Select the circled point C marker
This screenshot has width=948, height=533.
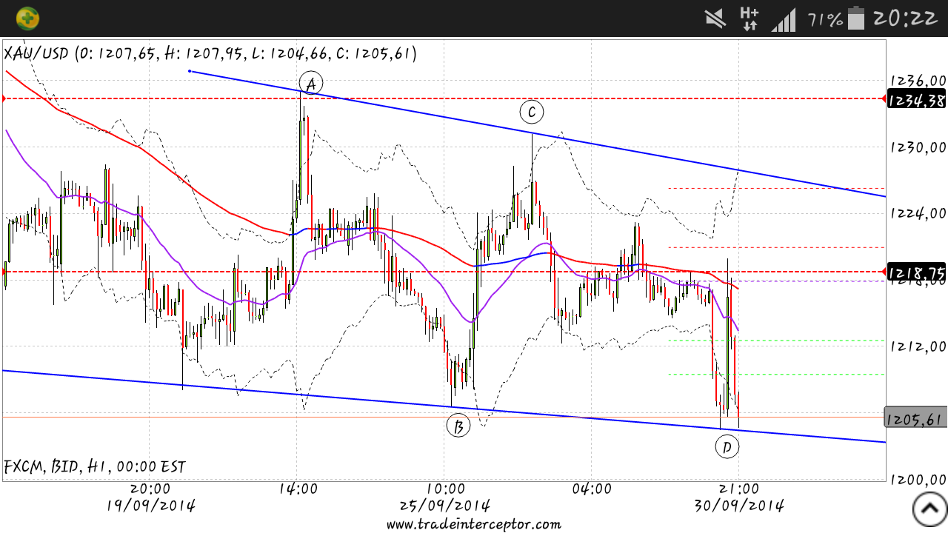(x=531, y=113)
